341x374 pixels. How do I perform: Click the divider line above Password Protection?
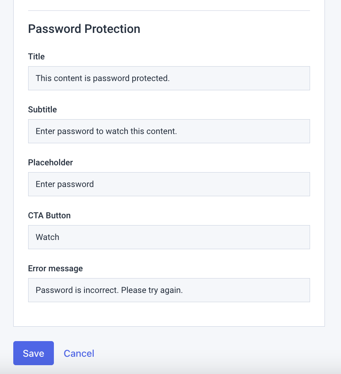point(169,10)
